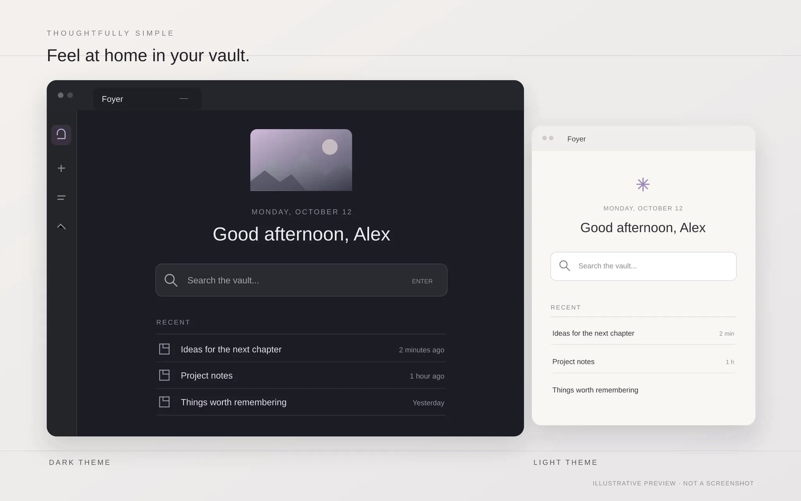
Task: Click the RECENT heading in dark window
Action: (x=173, y=323)
